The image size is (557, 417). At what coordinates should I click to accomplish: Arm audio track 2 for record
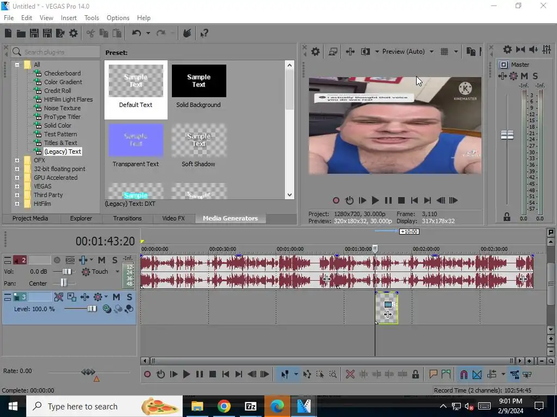coord(57,260)
